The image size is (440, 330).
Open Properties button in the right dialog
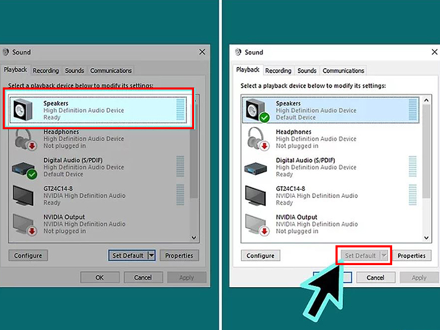[411, 256]
